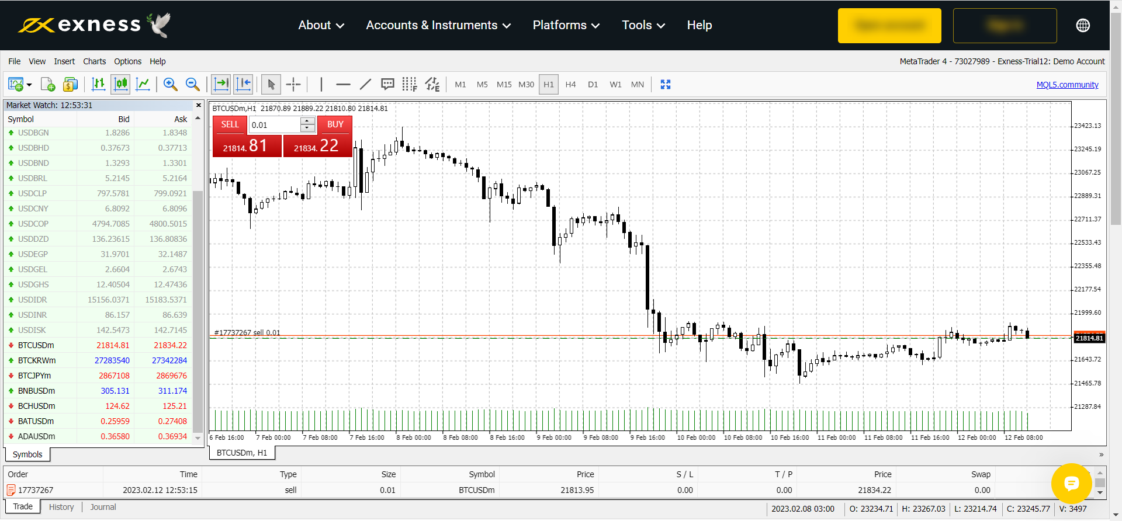Select the crosshair tool
The image size is (1122, 521).
(x=293, y=85)
